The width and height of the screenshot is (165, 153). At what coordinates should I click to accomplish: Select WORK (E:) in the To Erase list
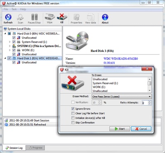[x=99, y=87]
